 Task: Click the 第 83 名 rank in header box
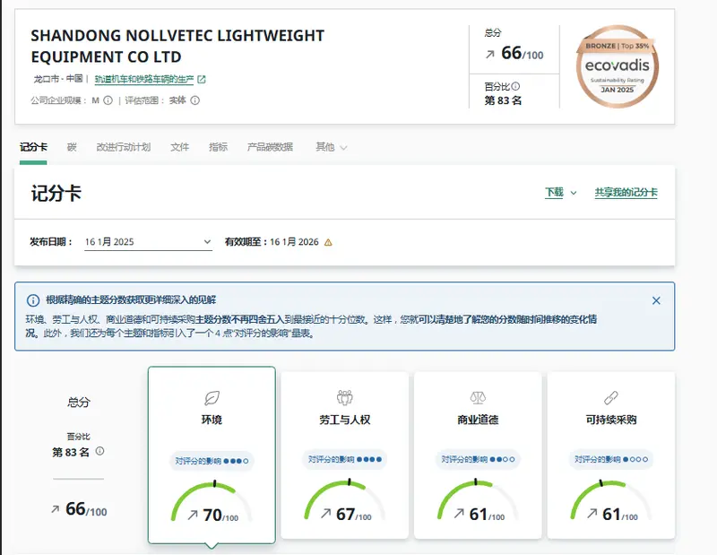point(503,100)
